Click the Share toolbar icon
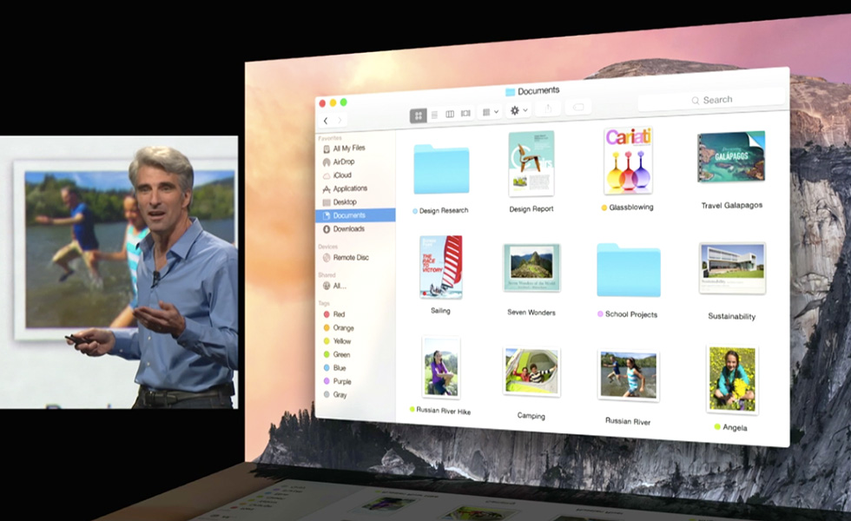The width and height of the screenshot is (851, 521). click(548, 109)
